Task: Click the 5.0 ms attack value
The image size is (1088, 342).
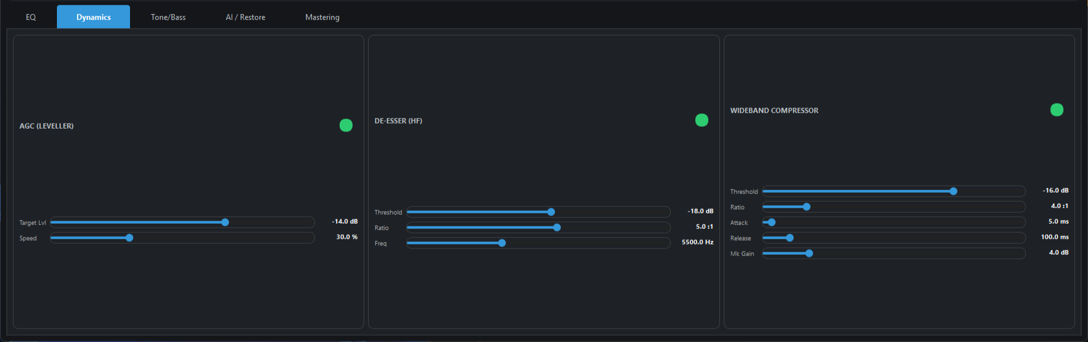Action: coord(1058,221)
